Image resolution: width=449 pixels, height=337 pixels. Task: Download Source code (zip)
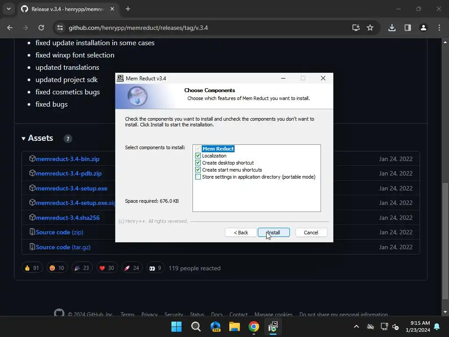pos(60,232)
